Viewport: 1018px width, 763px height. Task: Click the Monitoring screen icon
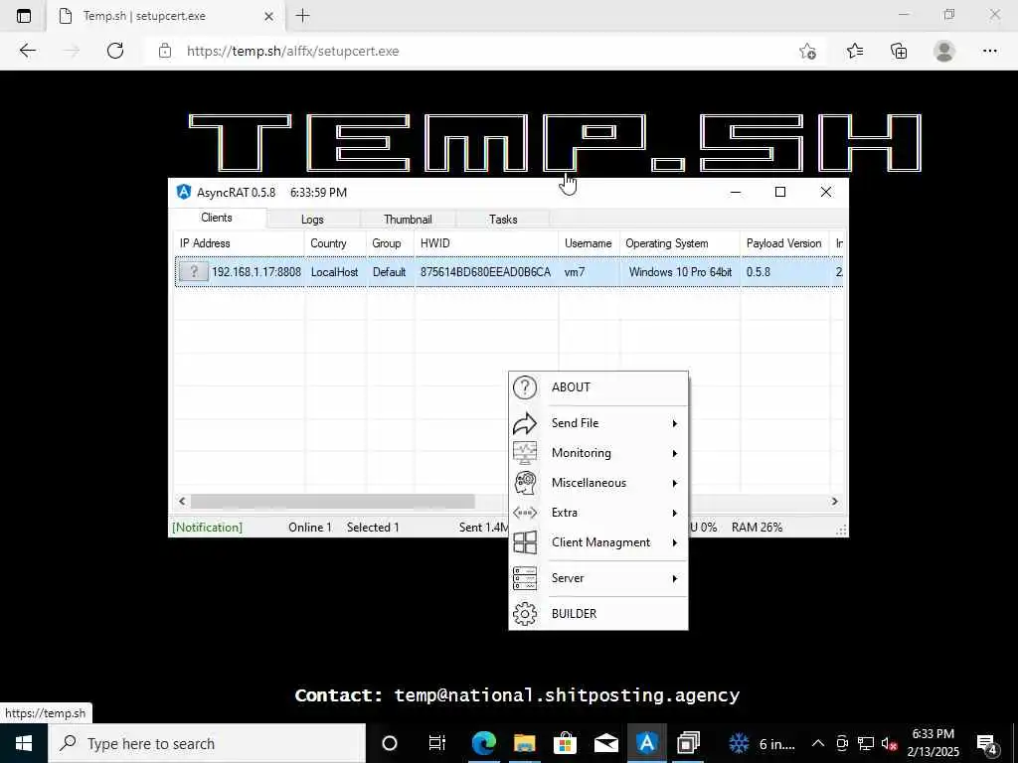tap(525, 453)
